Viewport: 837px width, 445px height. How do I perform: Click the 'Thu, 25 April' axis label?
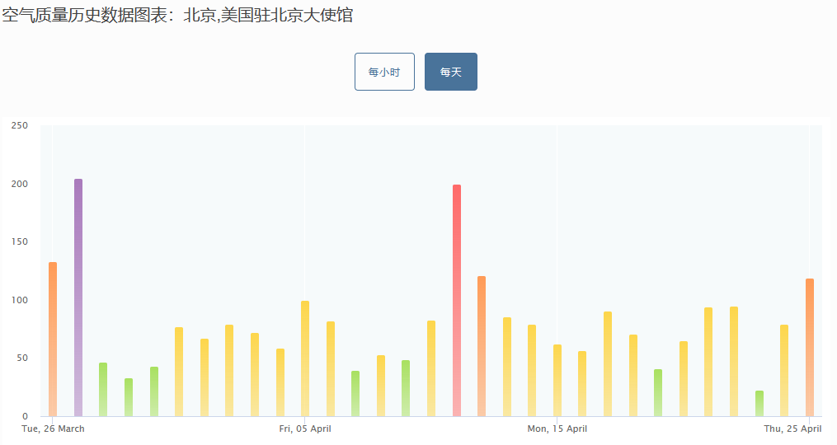point(792,429)
